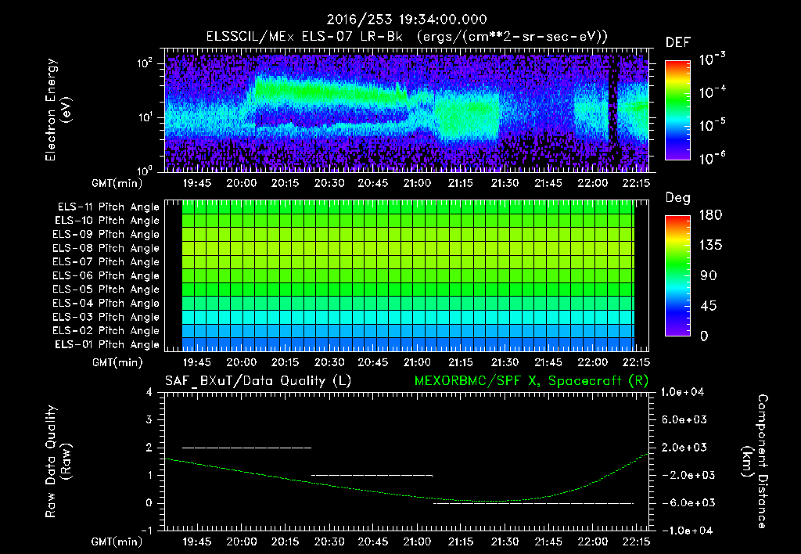The image size is (801, 554).
Task: Click the 19:45 tick under the electron spectrogram
Action: pyautogui.click(x=197, y=183)
